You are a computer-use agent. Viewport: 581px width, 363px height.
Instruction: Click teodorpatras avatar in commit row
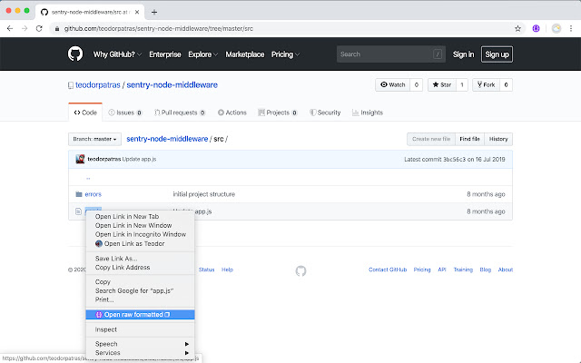point(81,160)
